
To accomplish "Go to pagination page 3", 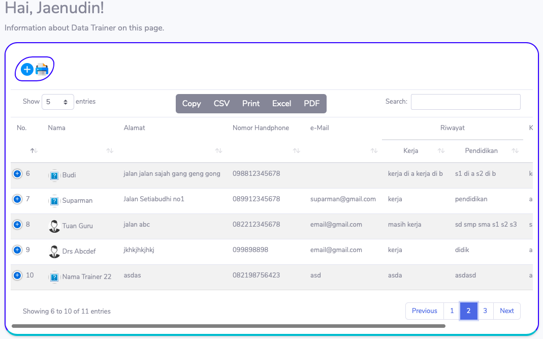I will click(x=485, y=311).
